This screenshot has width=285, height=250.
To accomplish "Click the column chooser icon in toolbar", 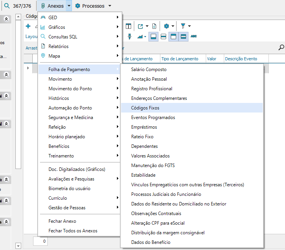I will [x=128, y=26].
